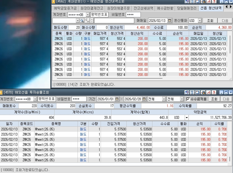Switch to the 예수금현황 tab

(x=165, y=8)
